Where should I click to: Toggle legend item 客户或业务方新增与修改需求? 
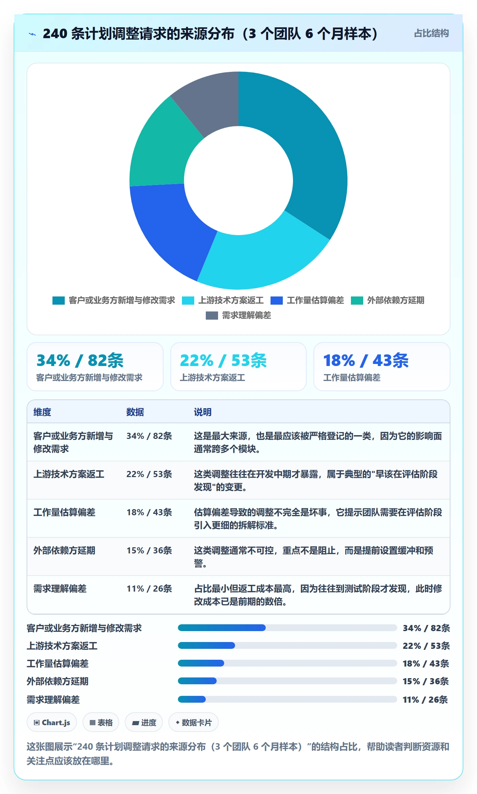pyautogui.click(x=114, y=300)
